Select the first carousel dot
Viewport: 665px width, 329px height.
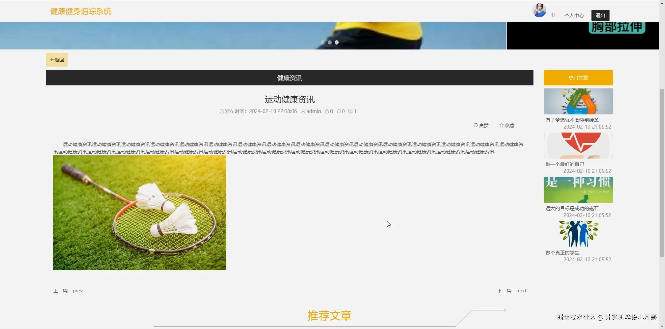click(323, 42)
